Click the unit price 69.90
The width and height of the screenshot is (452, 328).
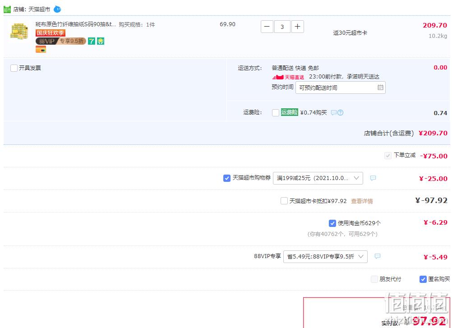[227, 24]
